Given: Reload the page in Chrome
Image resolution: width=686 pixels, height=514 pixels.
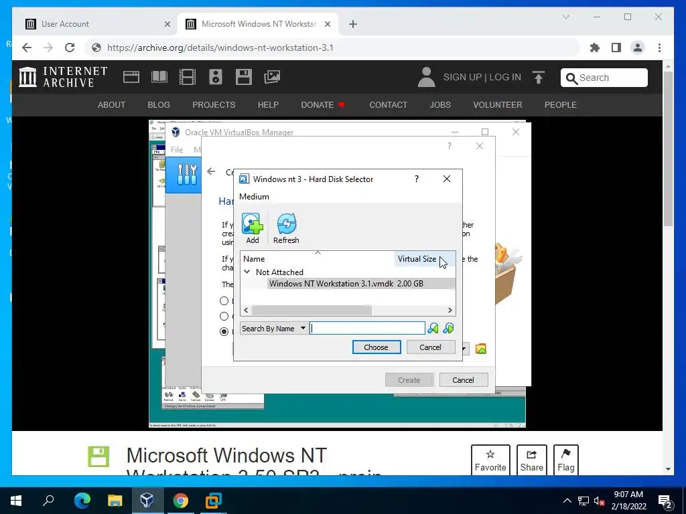Looking at the screenshot, I should pyautogui.click(x=70, y=48).
